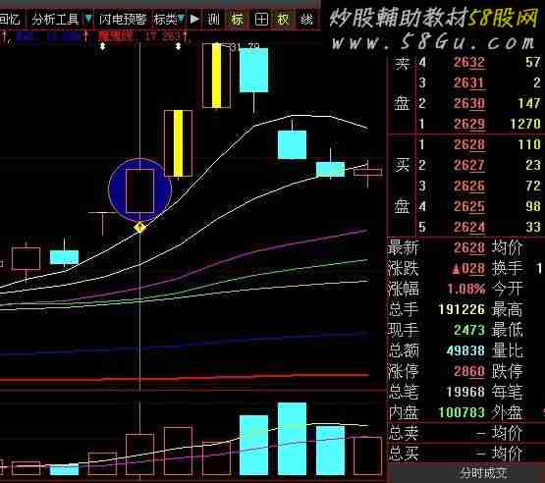
Task: Expand the 分析工具 dropdown arrow
Action: pyautogui.click(x=88, y=19)
